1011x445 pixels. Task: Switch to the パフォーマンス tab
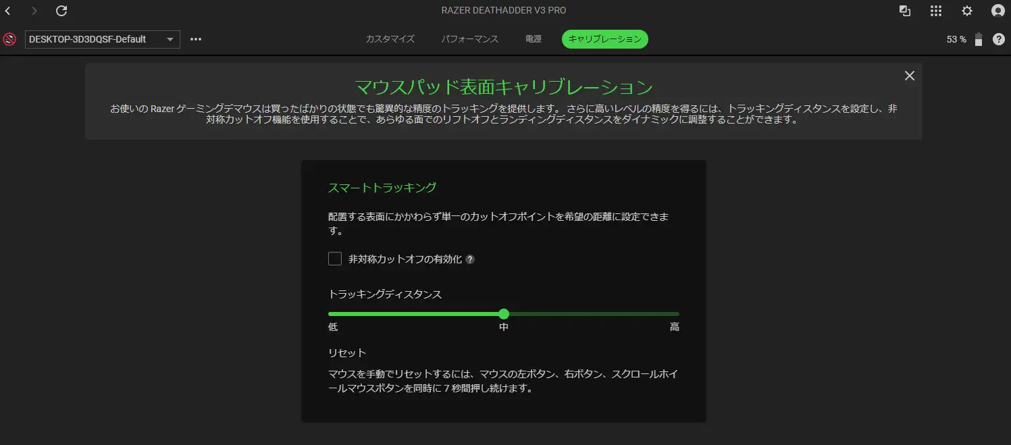(470, 39)
